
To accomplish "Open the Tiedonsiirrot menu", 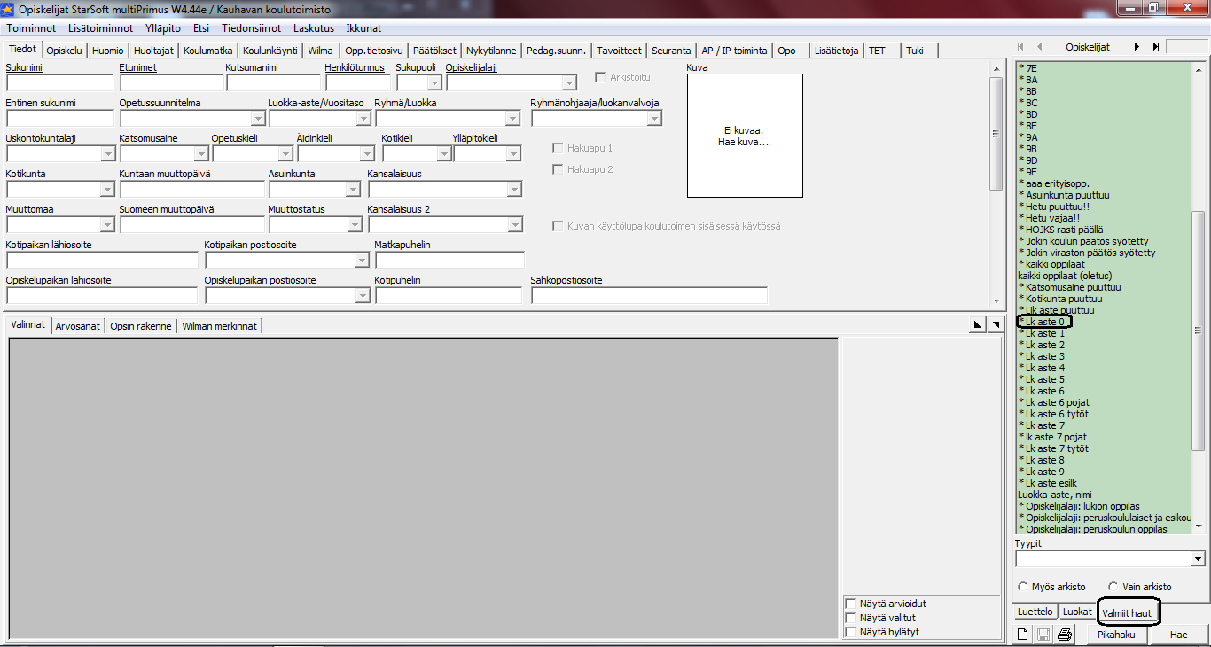I will (x=251, y=28).
